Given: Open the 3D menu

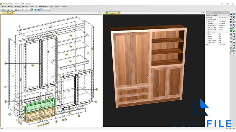Looking at the screenshot, I should point(36,7).
